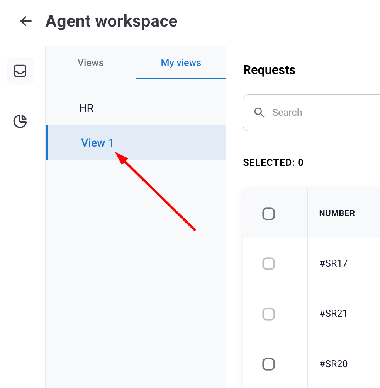Click the magnifier icon in the search bar
This screenshot has width=380, height=388.
(x=259, y=113)
